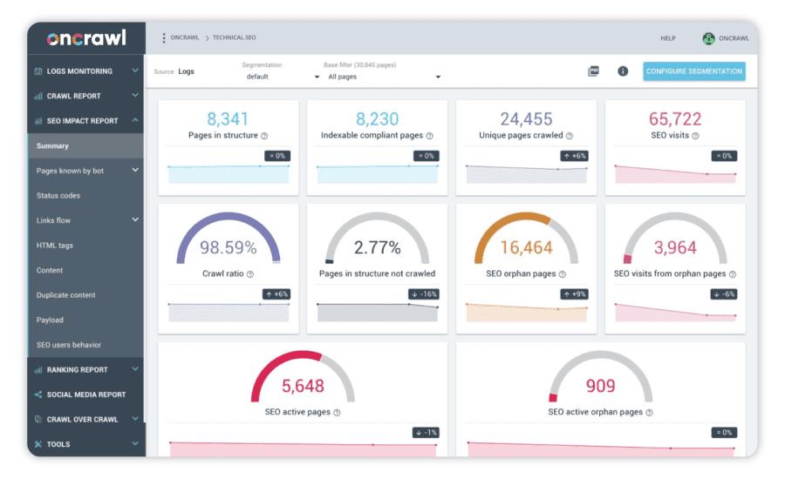Open help tooltip for SEO visits from orphan pages
The image size is (785, 479).
[733, 274]
